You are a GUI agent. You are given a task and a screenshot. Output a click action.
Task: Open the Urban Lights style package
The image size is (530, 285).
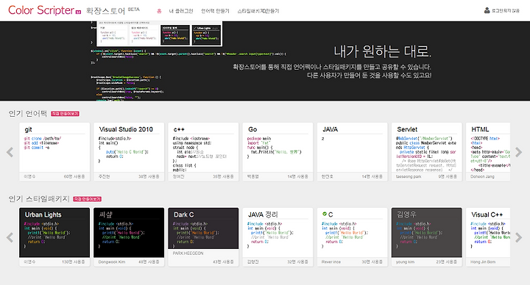point(54,237)
